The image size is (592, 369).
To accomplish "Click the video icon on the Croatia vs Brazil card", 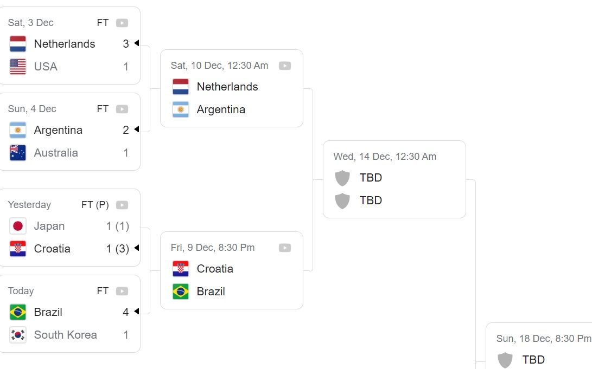I will click(285, 248).
